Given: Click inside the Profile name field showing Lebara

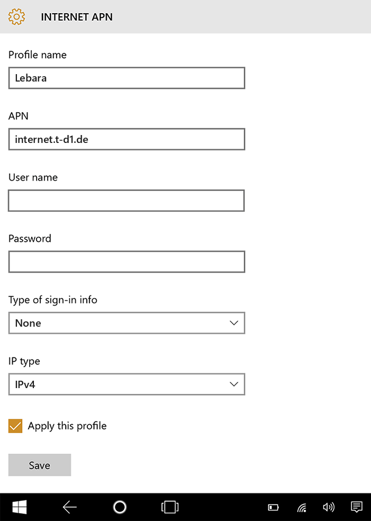Looking at the screenshot, I should [x=126, y=77].
